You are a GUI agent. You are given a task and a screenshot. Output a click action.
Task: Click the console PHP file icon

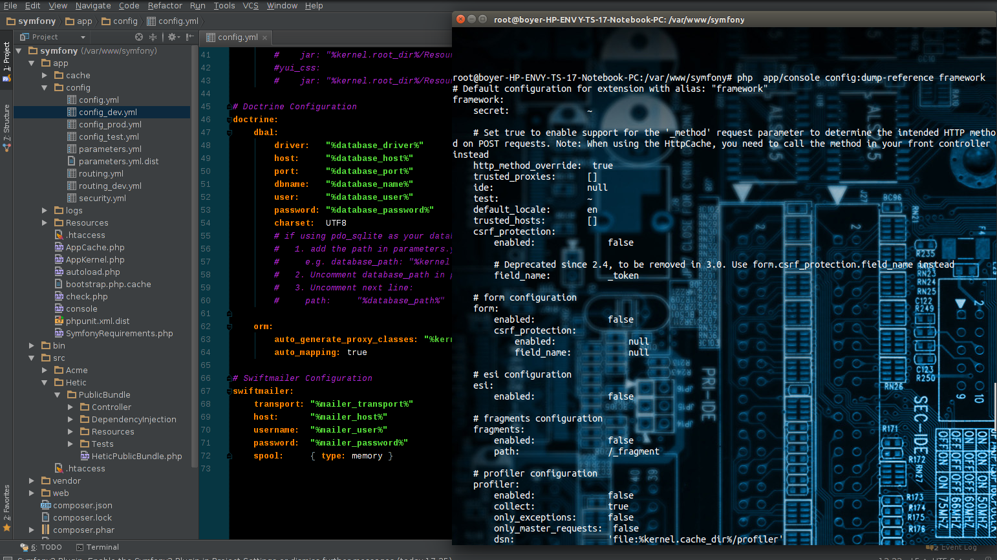(x=59, y=308)
